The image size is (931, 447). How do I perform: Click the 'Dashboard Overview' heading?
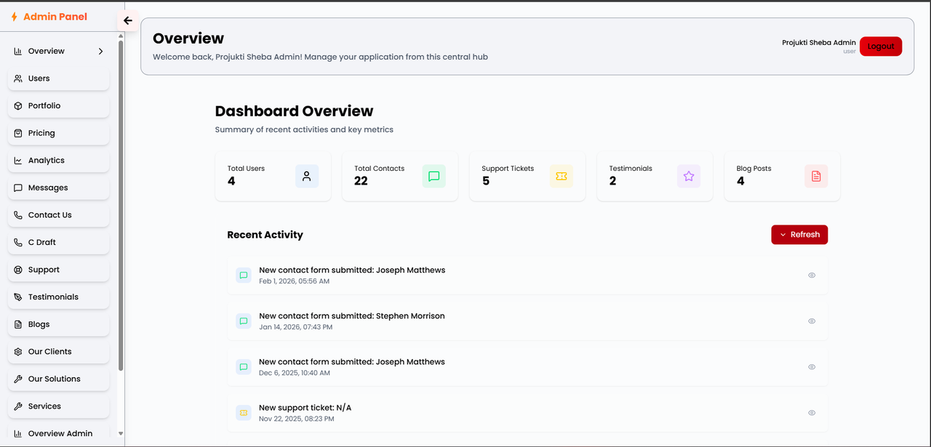(x=295, y=111)
